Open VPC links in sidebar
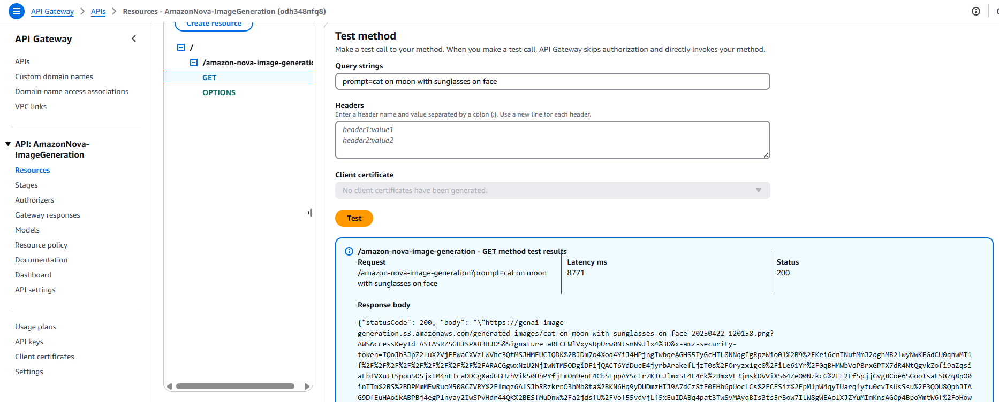 [31, 106]
